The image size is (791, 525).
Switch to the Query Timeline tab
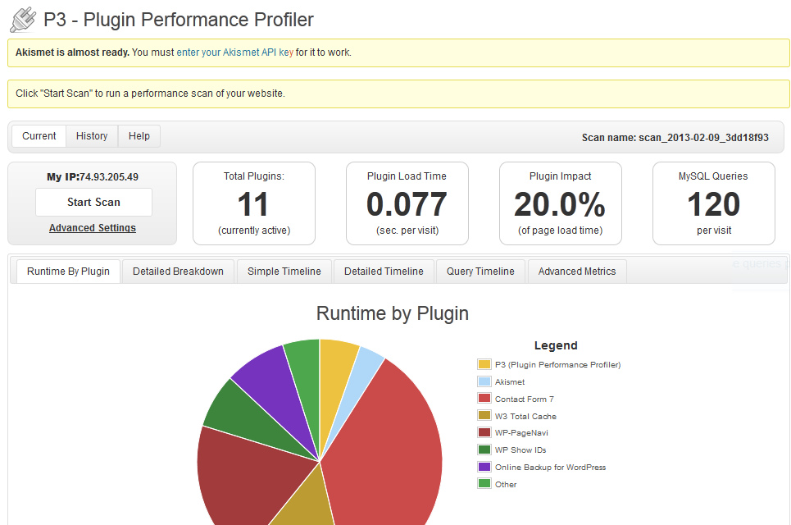[x=480, y=272]
